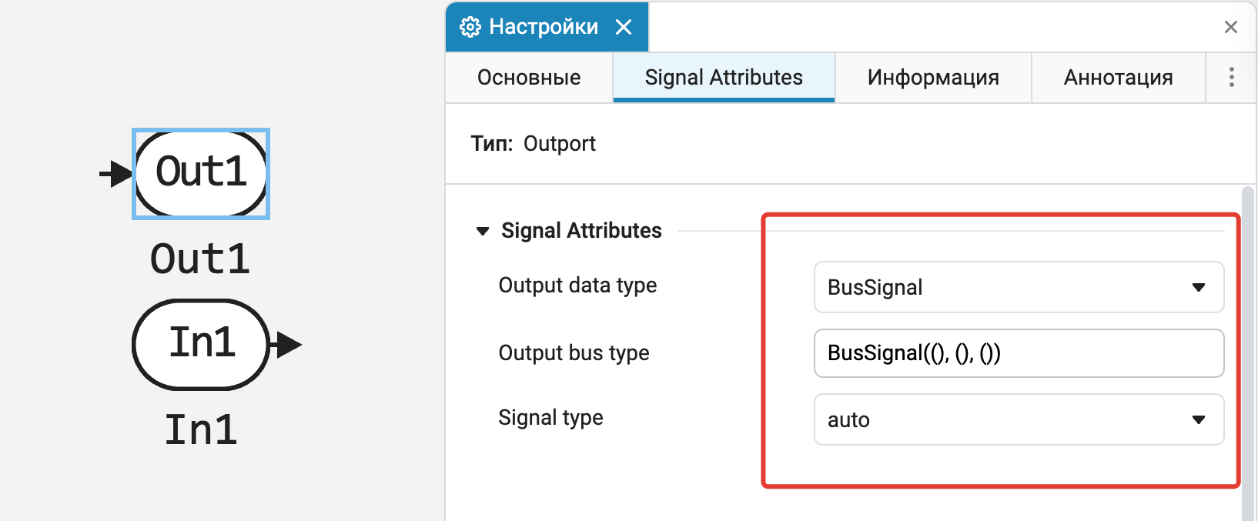Screen dimensions: 1258x521
Task: Click the output port arrow of In1
Action: coord(288,344)
